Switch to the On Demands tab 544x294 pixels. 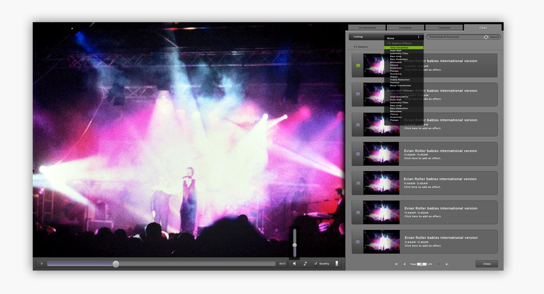pos(367,28)
